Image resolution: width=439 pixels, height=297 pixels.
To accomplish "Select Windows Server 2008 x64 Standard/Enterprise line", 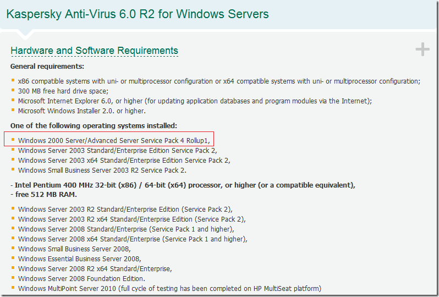I will [133, 239].
